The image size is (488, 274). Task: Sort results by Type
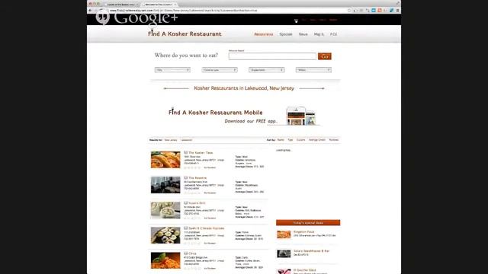(290, 140)
